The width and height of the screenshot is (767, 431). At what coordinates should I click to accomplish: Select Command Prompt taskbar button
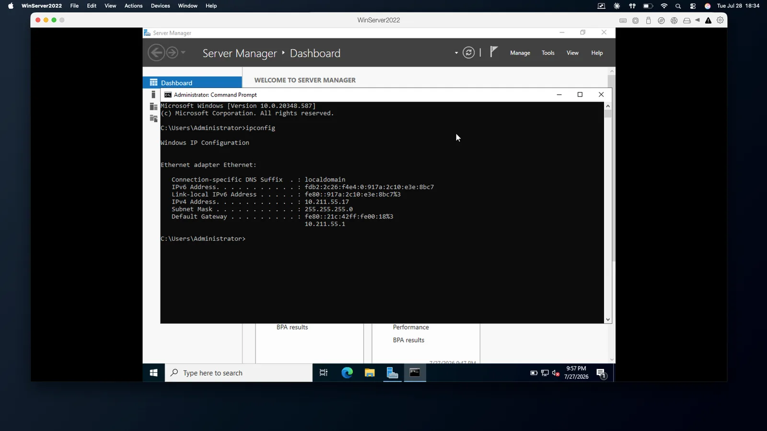click(415, 373)
